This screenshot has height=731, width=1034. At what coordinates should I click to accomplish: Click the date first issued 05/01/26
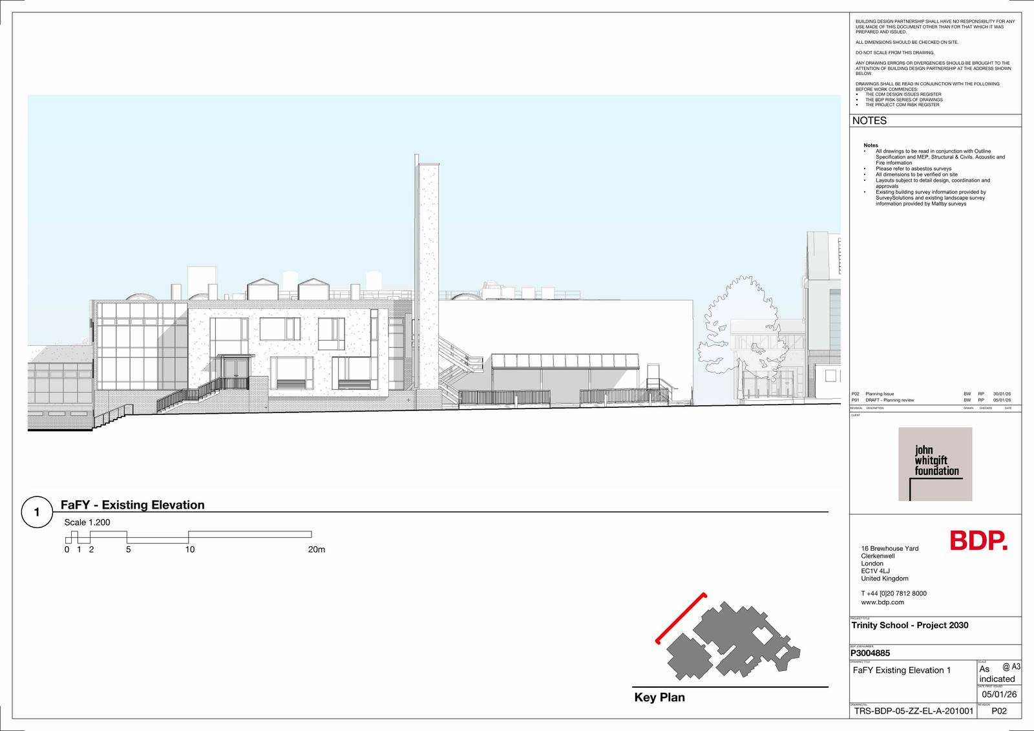[x=999, y=694]
